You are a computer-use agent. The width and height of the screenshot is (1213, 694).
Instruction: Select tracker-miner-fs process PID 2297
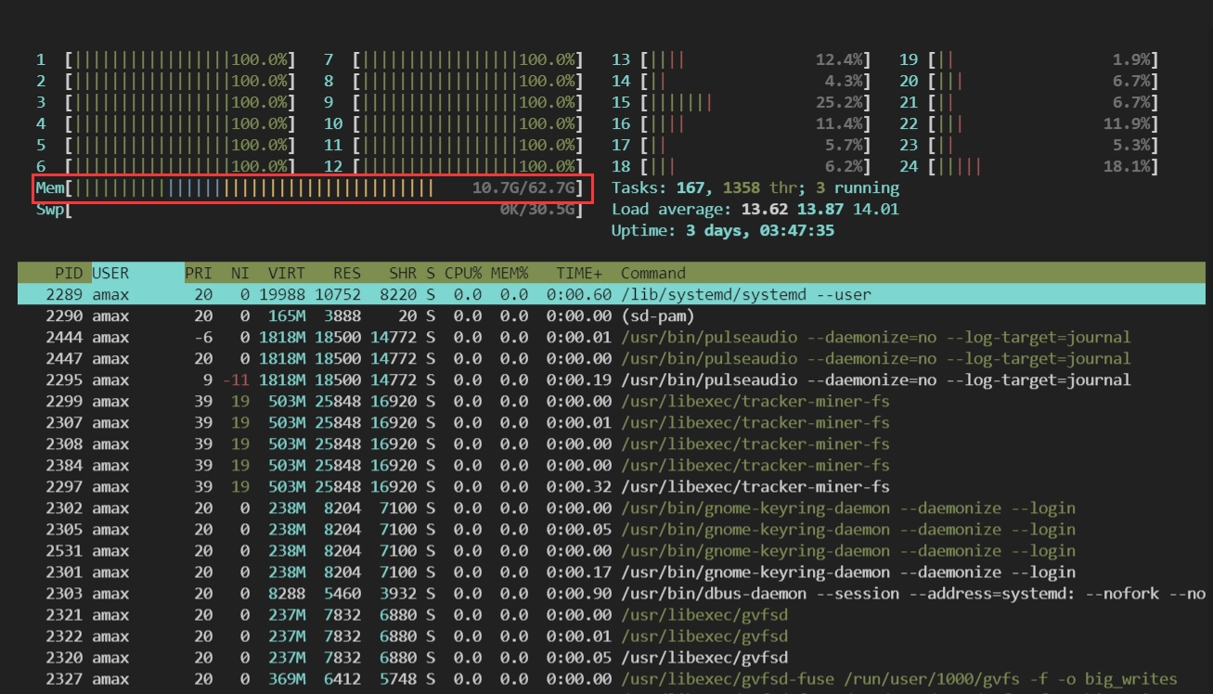(612, 486)
